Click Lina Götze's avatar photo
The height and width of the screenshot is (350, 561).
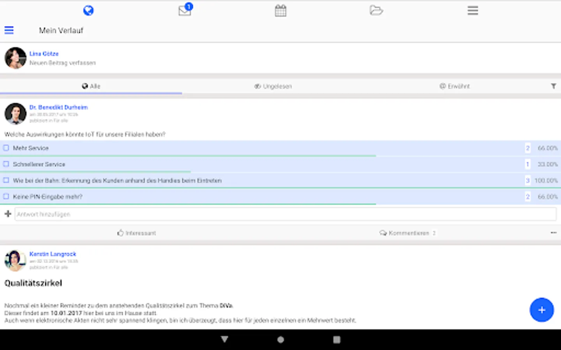(x=15, y=58)
